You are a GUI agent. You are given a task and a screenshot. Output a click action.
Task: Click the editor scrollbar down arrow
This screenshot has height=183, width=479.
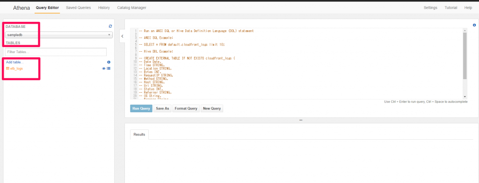pyautogui.click(x=464, y=96)
